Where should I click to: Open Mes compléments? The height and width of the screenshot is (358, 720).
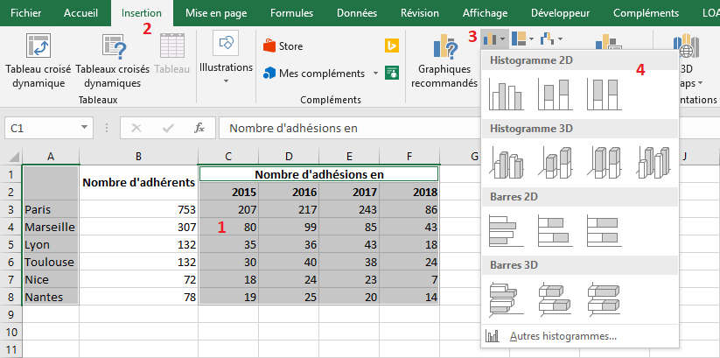coord(315,73)
